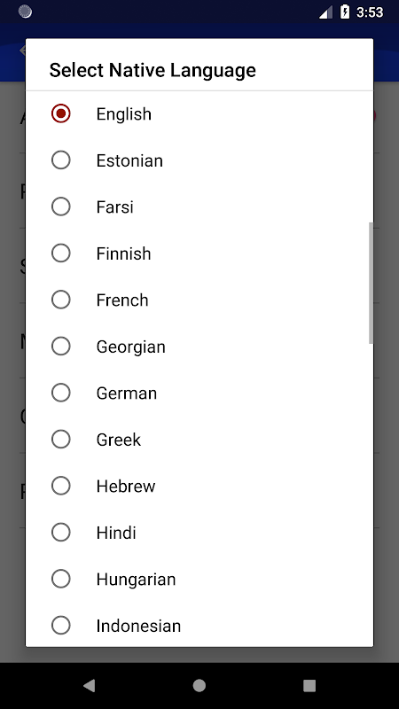Viewport: 399px width, 709px height.
Task: Select German radio button
Action: click(61, 393)
